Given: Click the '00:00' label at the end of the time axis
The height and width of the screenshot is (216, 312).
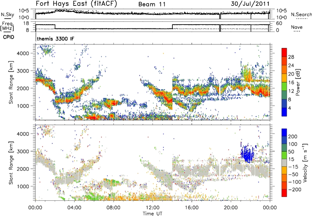Looking at the screenshot, I should point(269,208).
